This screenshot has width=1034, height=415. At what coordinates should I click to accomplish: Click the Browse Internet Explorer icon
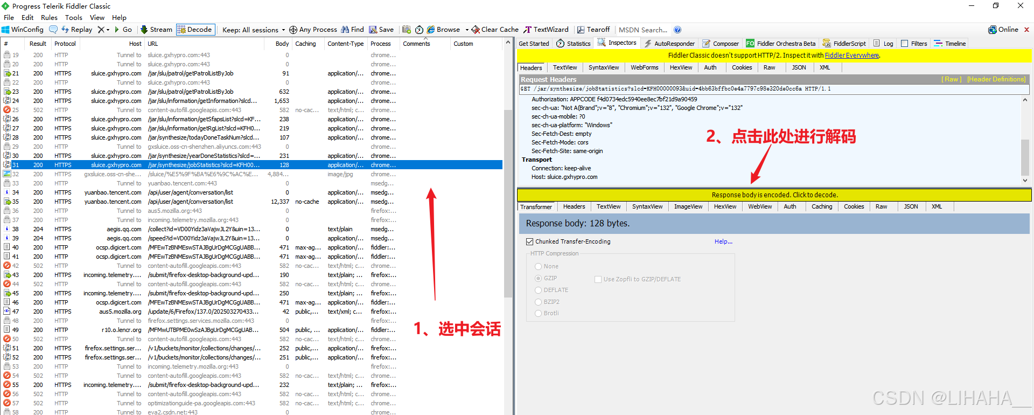coord(431,30)
